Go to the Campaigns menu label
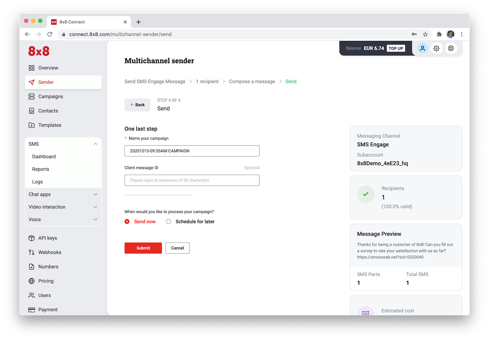 point(51,96)
